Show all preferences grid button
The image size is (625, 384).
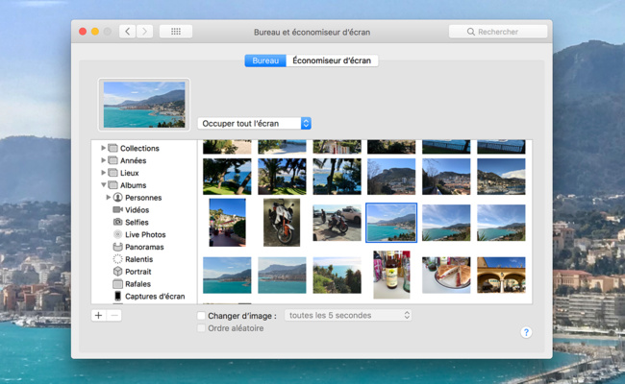click(x=176, y=32)
